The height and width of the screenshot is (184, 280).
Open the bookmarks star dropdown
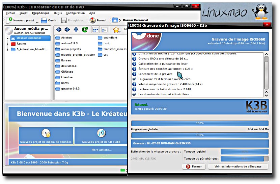[x=116, y=30]
